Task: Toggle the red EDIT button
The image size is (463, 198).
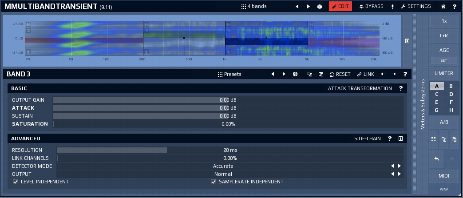Action: [x=340, y=7]
